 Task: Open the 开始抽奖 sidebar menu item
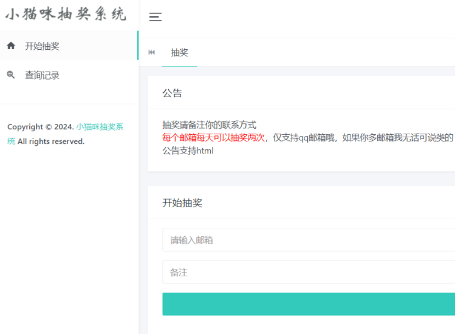click(42, 46)
